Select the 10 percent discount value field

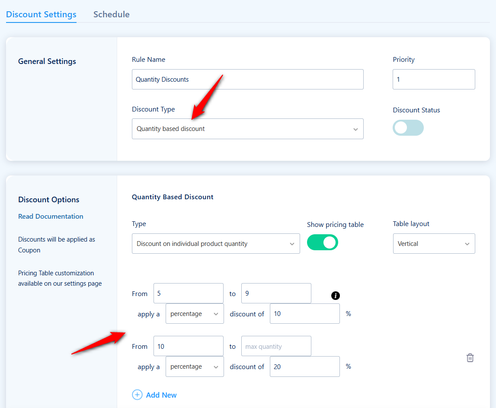(x=304, y=313)
